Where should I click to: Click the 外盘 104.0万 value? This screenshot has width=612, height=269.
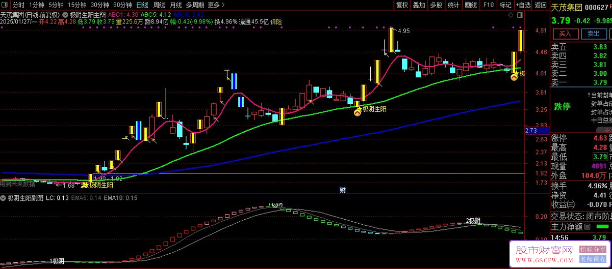point(595,175)
